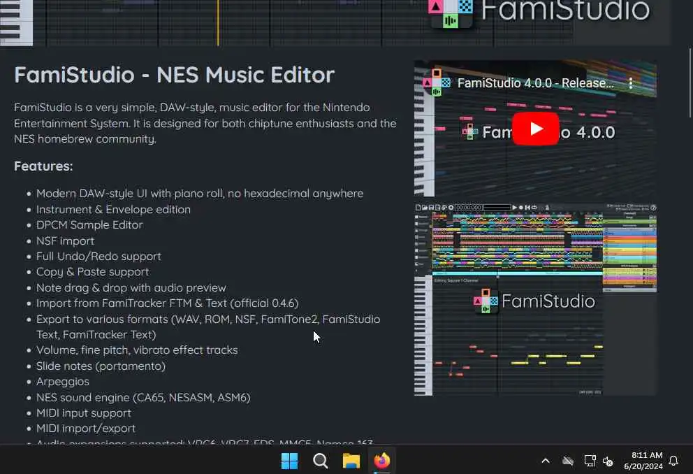Click the heading FamiStudio - NES Music Editor
Image resolution: width=693 pixels, height=474 pixels.
tap(174, 75)
